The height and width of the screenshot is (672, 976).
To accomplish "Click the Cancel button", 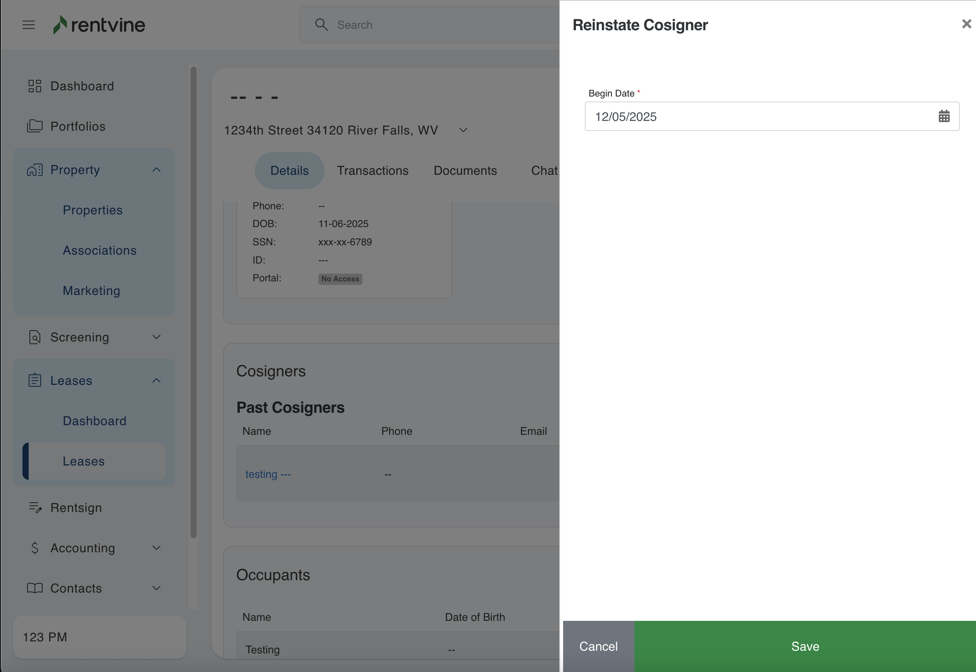I will 598,646.
